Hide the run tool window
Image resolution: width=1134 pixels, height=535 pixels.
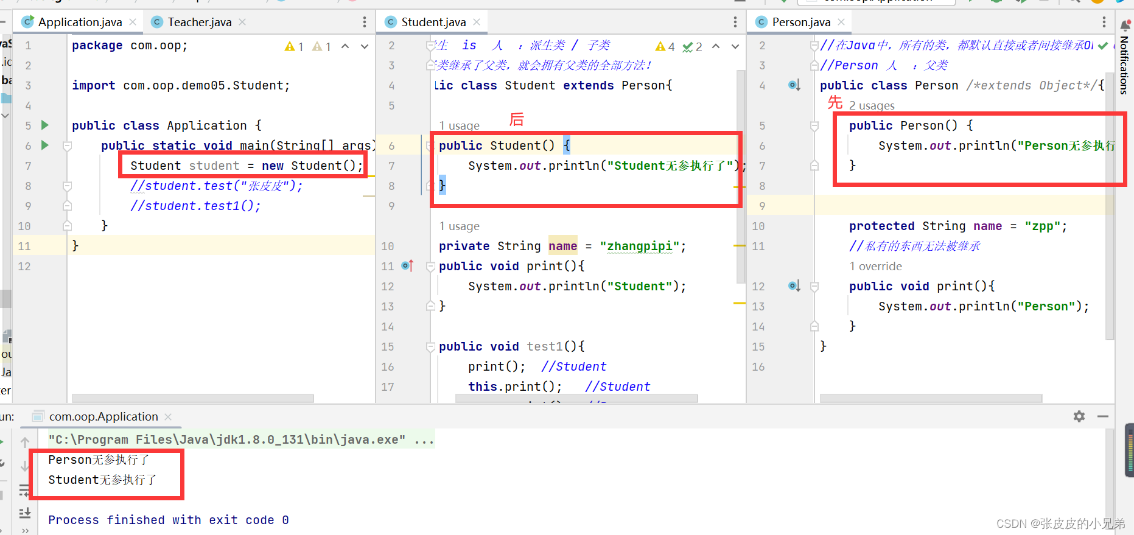point(1103,416)
